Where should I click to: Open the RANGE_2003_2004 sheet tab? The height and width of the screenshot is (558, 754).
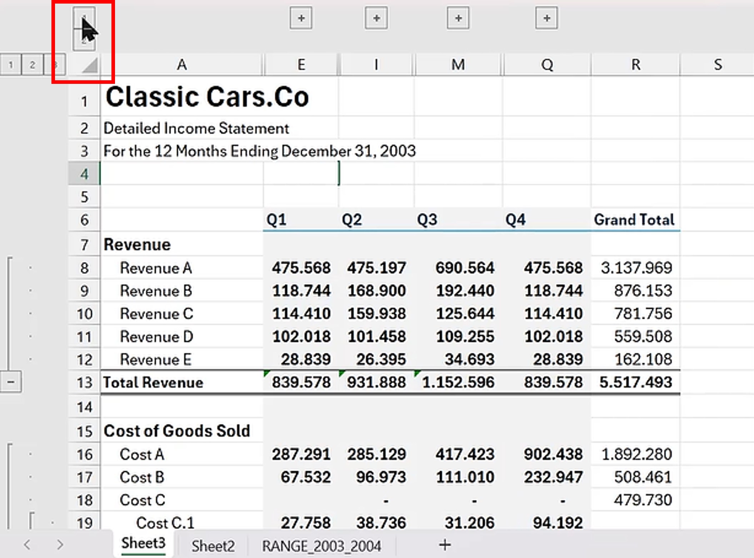[x=321, y=546]
